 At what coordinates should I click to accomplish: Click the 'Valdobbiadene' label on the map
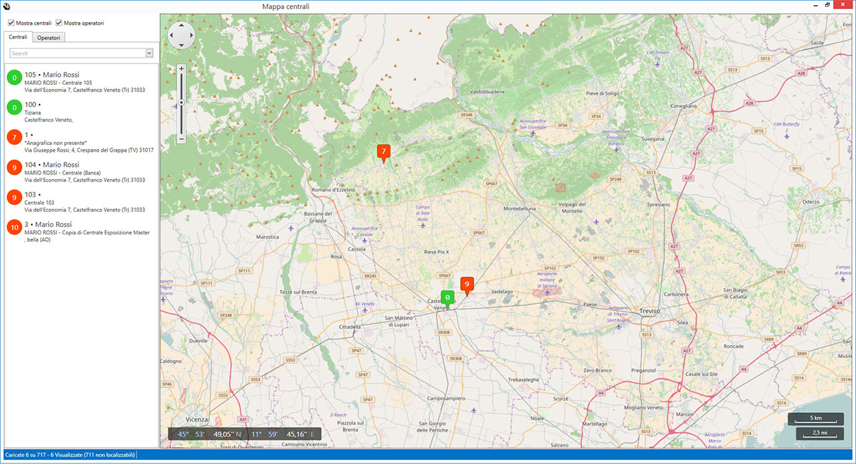(x=488, y=92)
